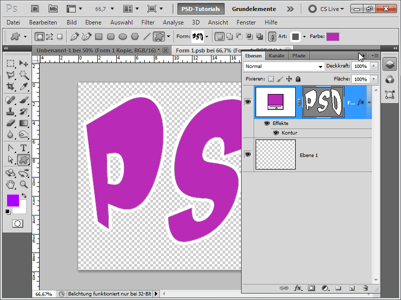The image size is (401, 300).
Task: Open Unbenannt-1 document tab
Action: (x=98, y=50)
